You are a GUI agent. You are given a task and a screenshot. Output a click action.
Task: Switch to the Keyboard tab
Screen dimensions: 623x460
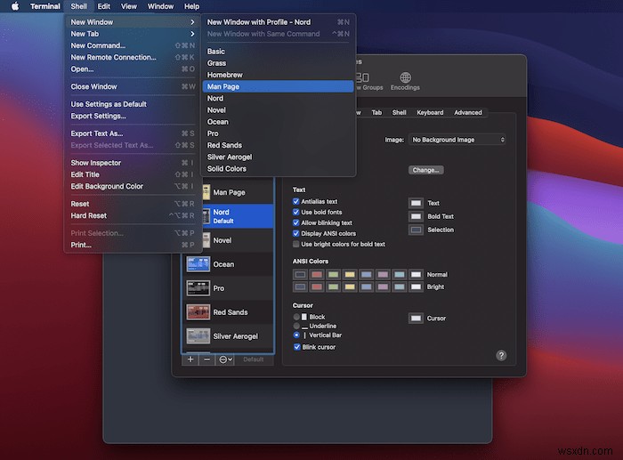pyautogui.click(x=430, y=113)
